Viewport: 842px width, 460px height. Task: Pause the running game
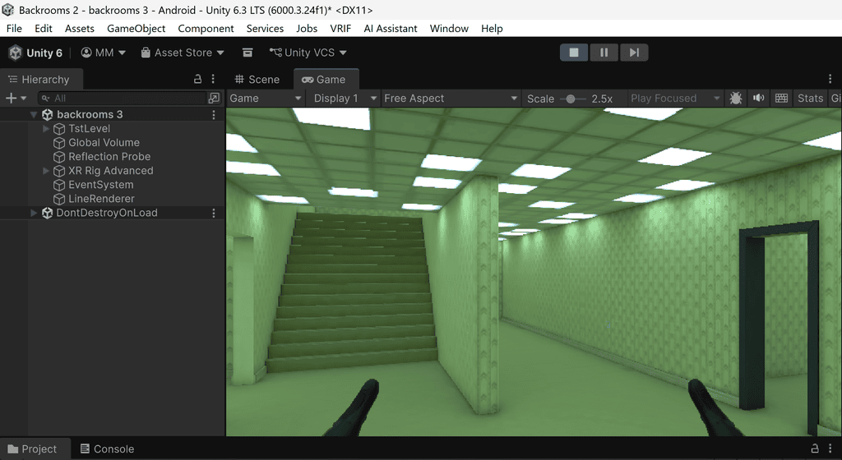click(604, 53)
